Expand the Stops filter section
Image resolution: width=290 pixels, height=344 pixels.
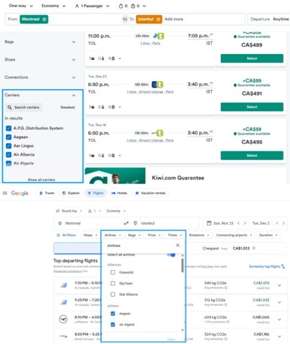tap(40, 59)
